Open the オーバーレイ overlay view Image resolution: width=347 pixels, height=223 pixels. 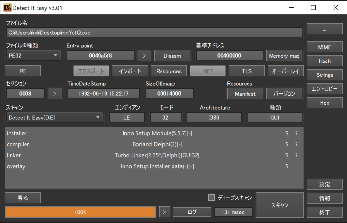[285, 71]
